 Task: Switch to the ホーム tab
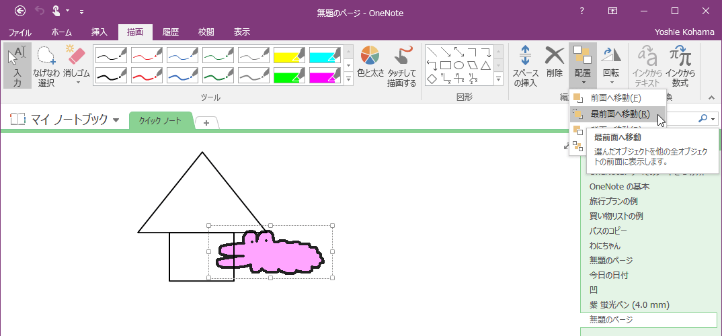click(x=62, y=32)
